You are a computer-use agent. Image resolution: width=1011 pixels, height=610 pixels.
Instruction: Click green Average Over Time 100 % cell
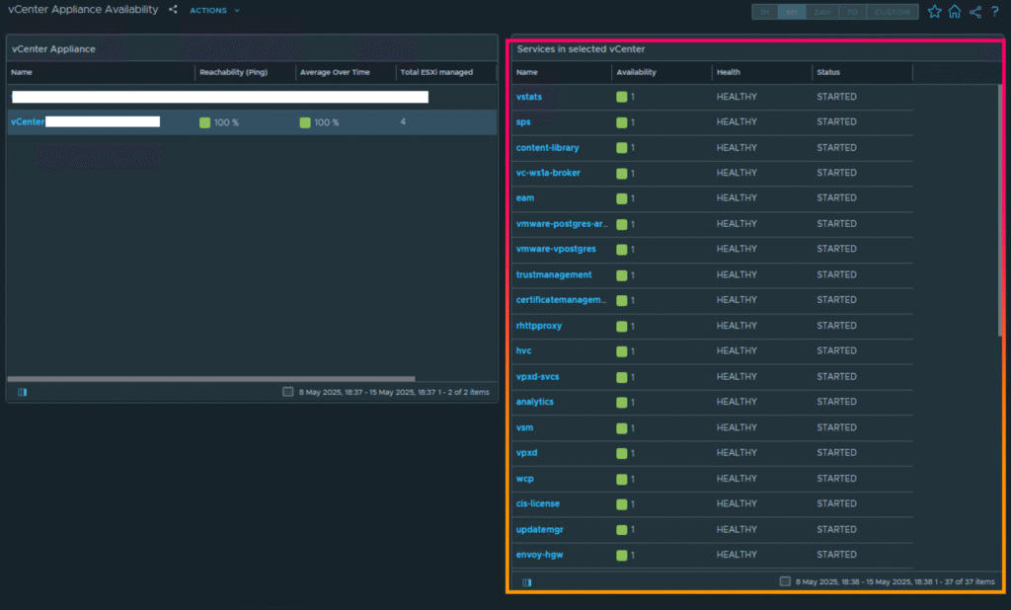tap(320, 122)
